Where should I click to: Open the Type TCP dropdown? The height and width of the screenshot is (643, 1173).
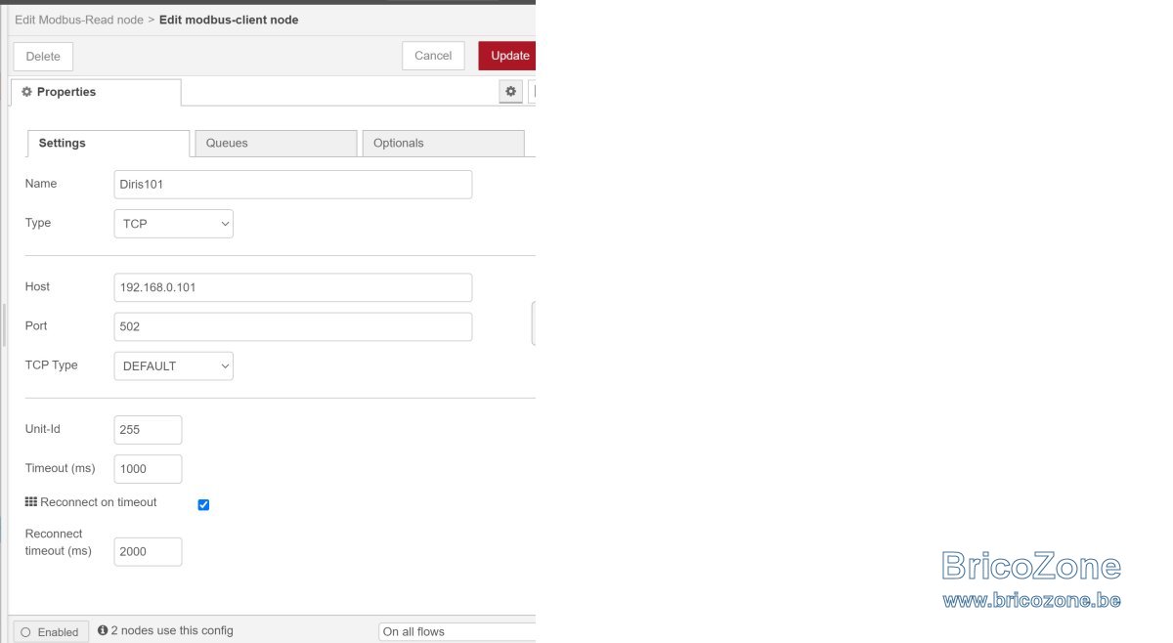point(174,224)
